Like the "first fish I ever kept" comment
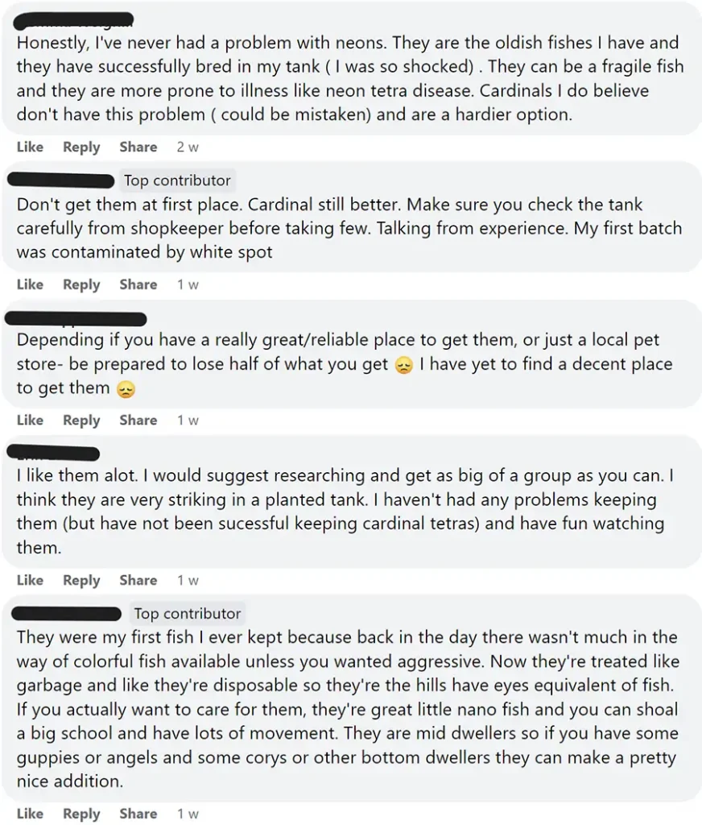This screenshot has width=702, height=825. click(x=30, y=814)
